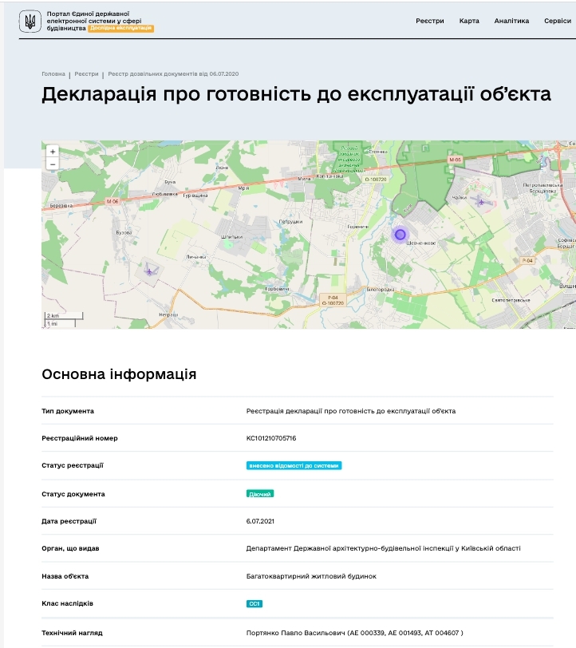Click the Орган, що видав row label

click(70, 548)
